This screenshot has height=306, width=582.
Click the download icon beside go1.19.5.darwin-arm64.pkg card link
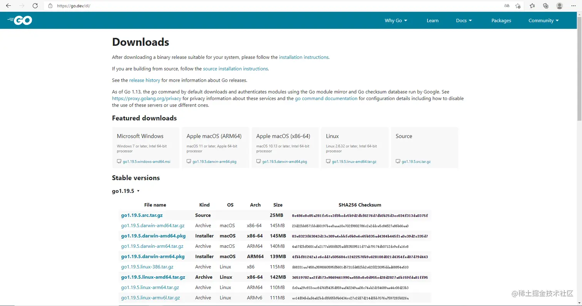(189, 162)
